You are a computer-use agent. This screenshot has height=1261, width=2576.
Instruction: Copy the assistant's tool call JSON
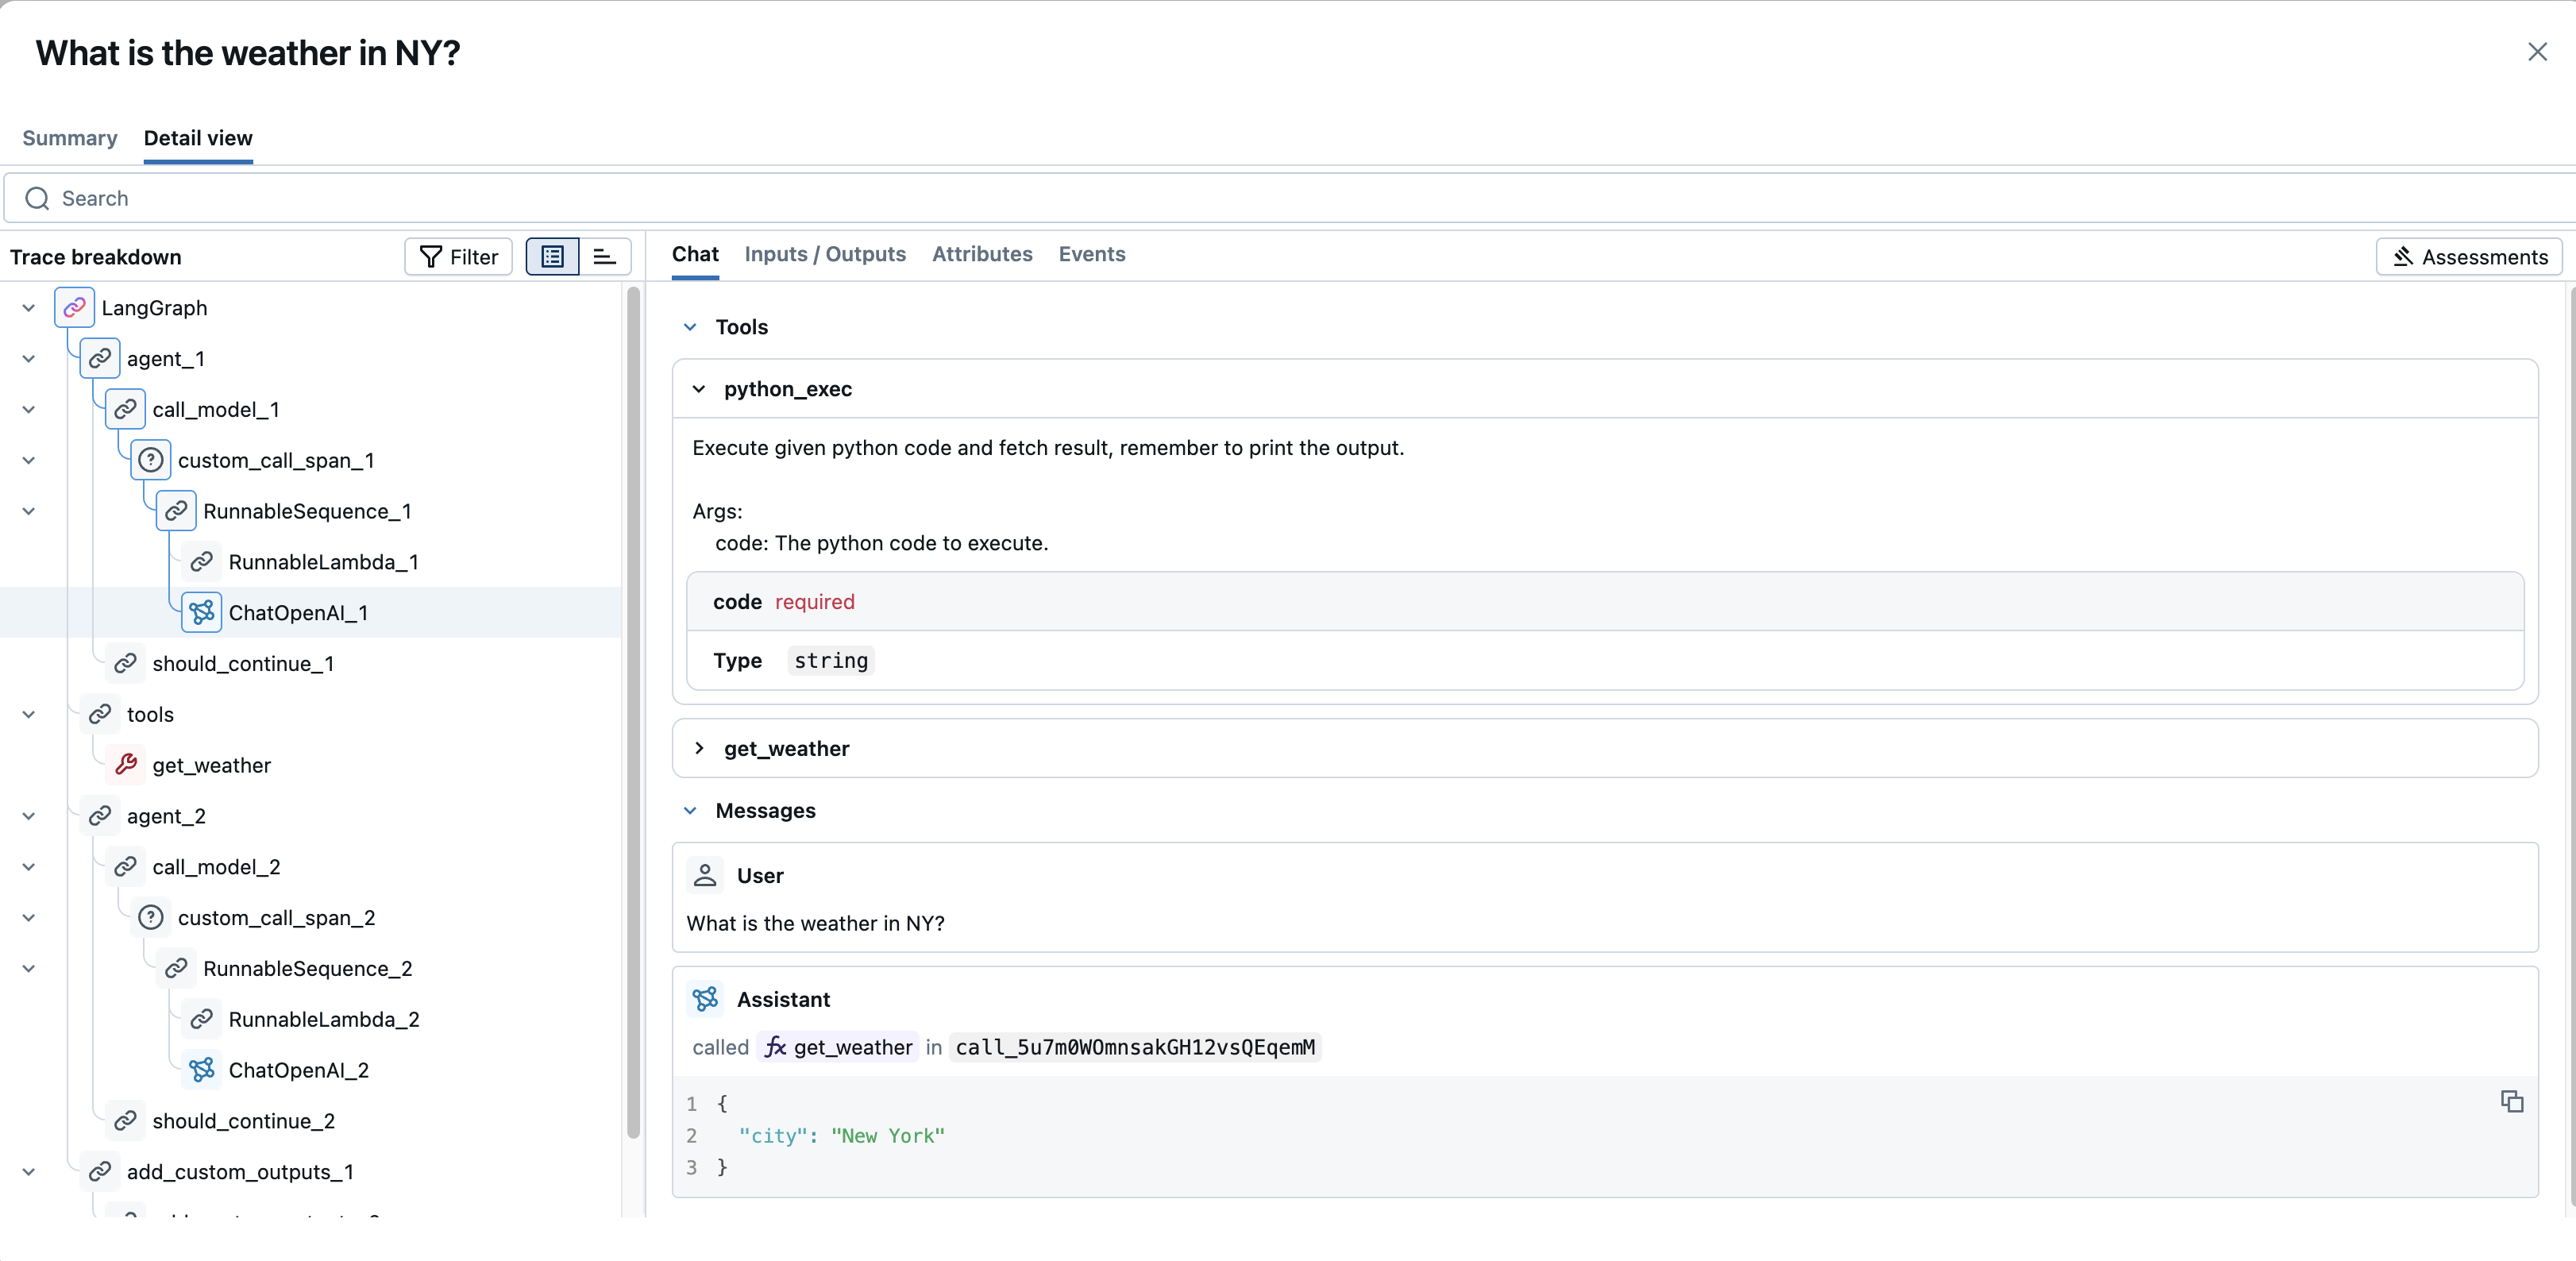point(2512,1101)
